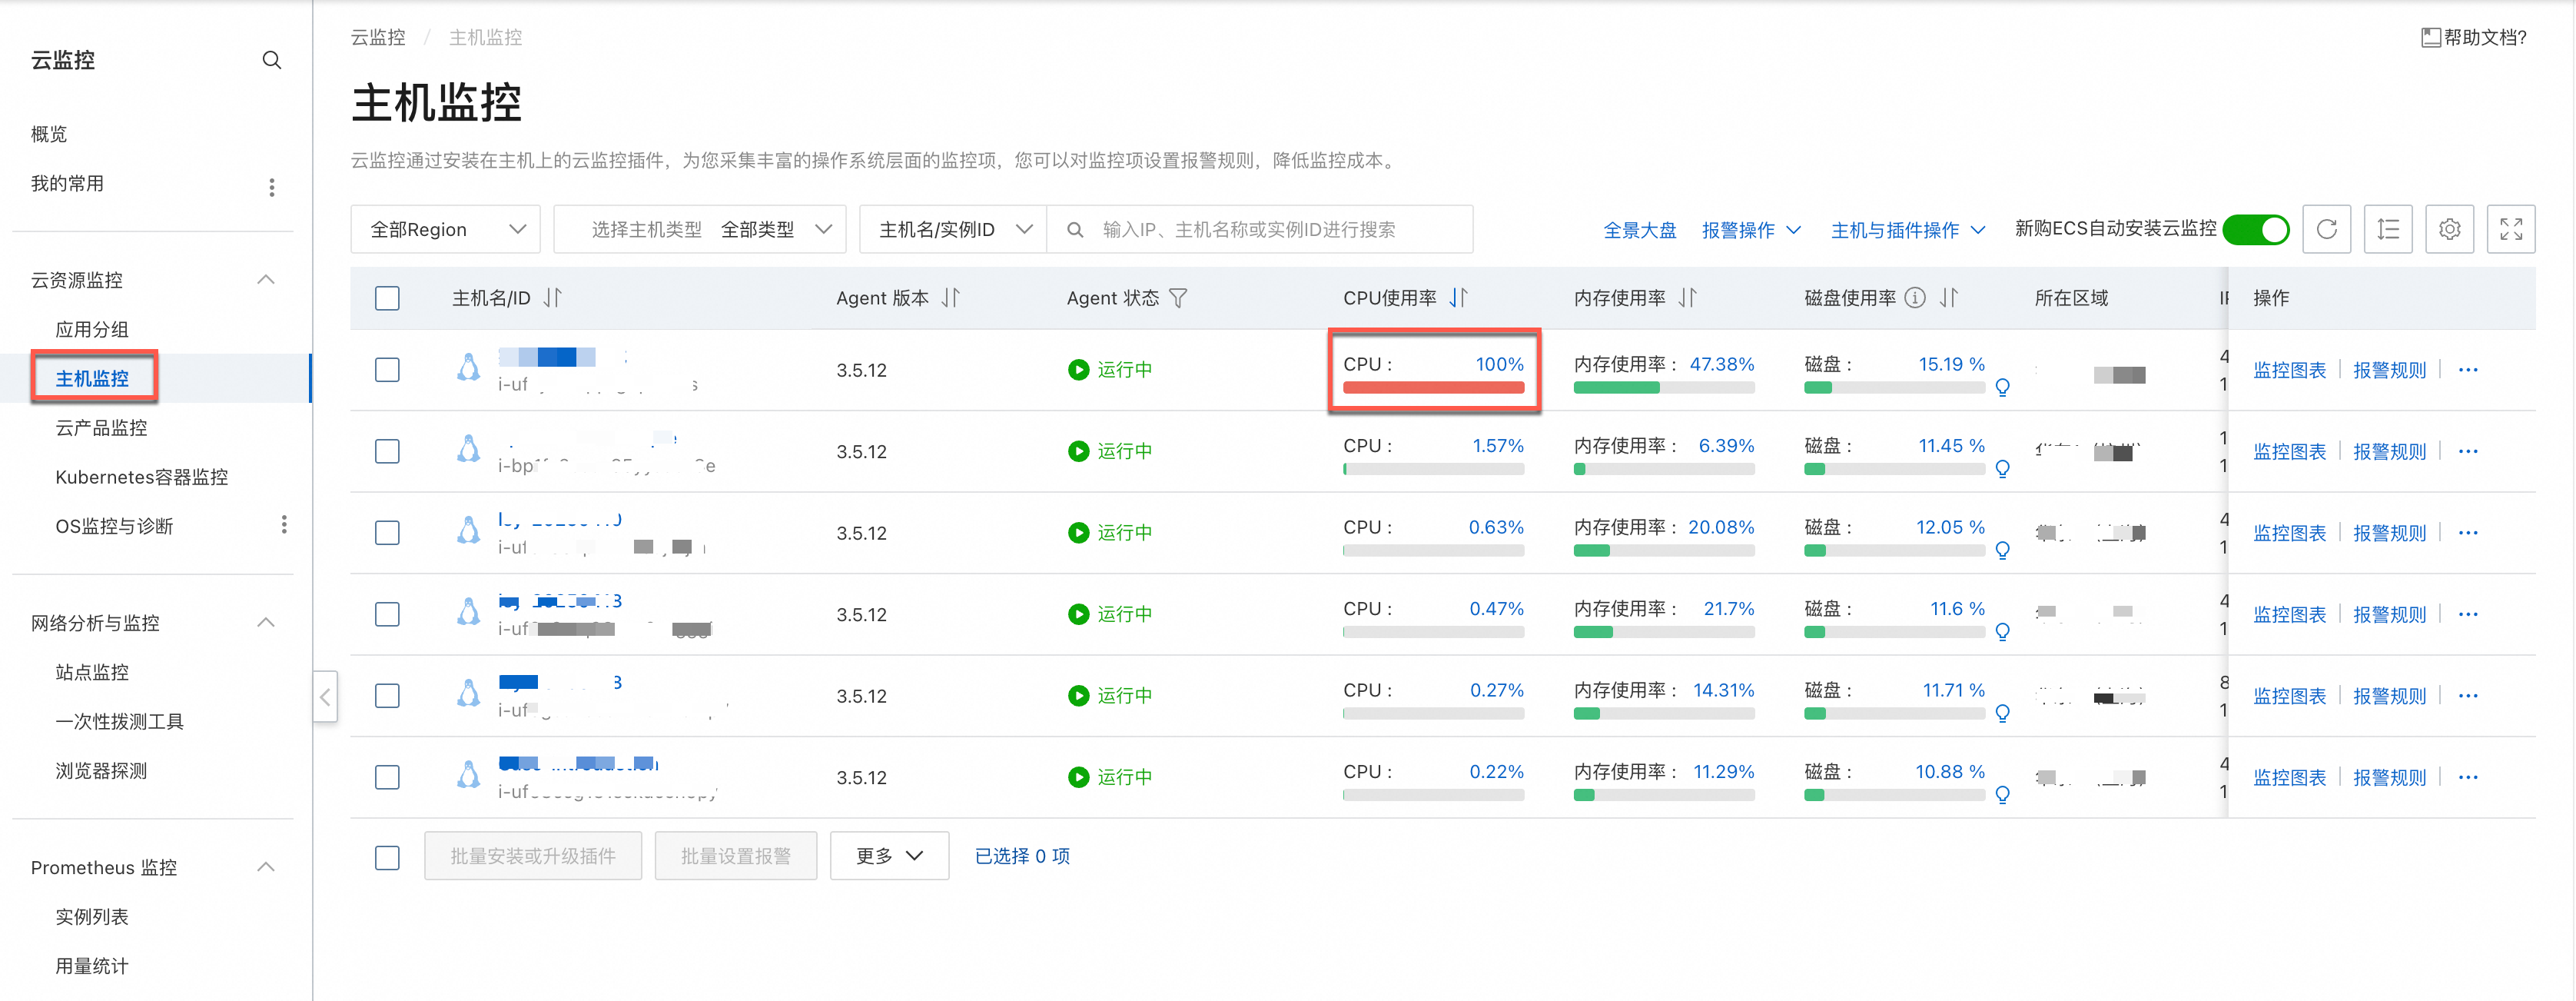2576x1001 pixels.
Task: Collapse the Prometheus 监控 section
Action: (266, 867)
